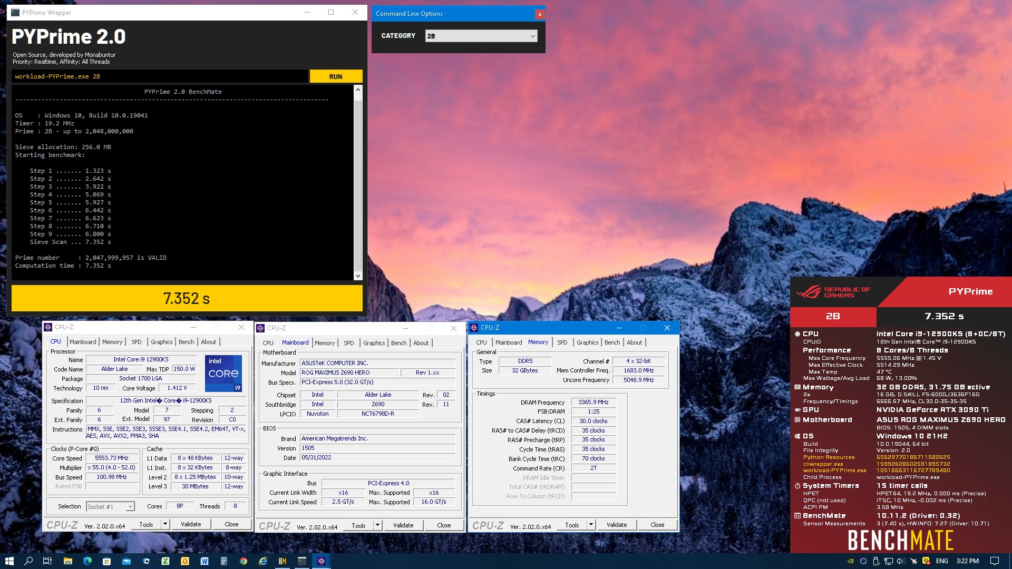The width and height of the screenshot is (1012, 569).
Task: Open NVIDIA tray icon
Action: 850,561
